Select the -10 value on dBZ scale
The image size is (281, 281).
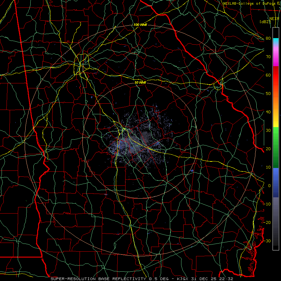coord(267,204)
